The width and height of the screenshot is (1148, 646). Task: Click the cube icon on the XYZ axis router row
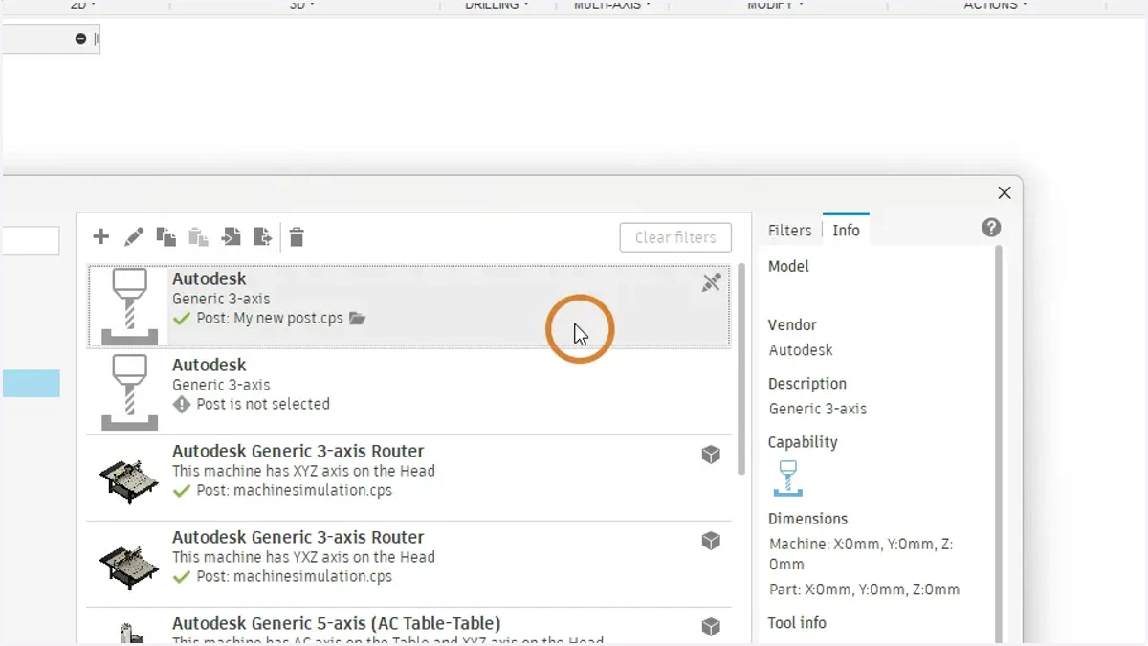pyautogui.click(x=711, y=455)
